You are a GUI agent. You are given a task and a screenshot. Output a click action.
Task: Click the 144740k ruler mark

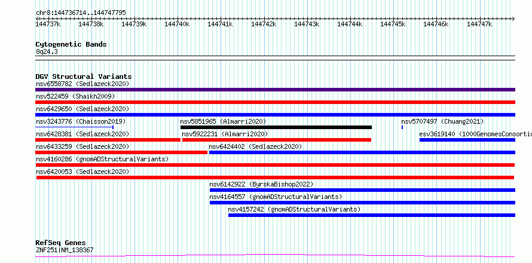(x=178, y=24)
